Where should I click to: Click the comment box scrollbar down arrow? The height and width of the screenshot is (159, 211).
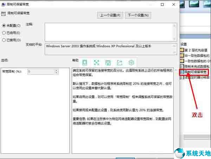[x=174, y=39]
